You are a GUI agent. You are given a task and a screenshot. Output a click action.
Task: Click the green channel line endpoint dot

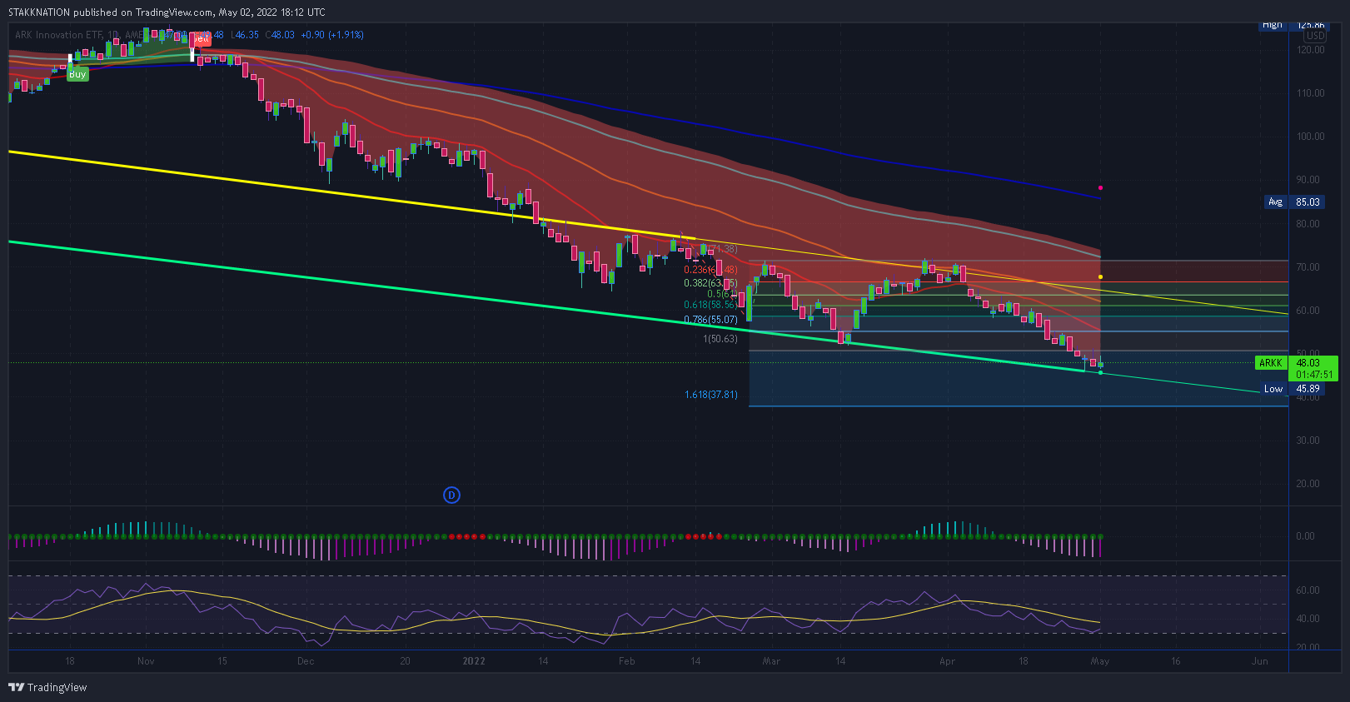click(x=1101, y=372)
